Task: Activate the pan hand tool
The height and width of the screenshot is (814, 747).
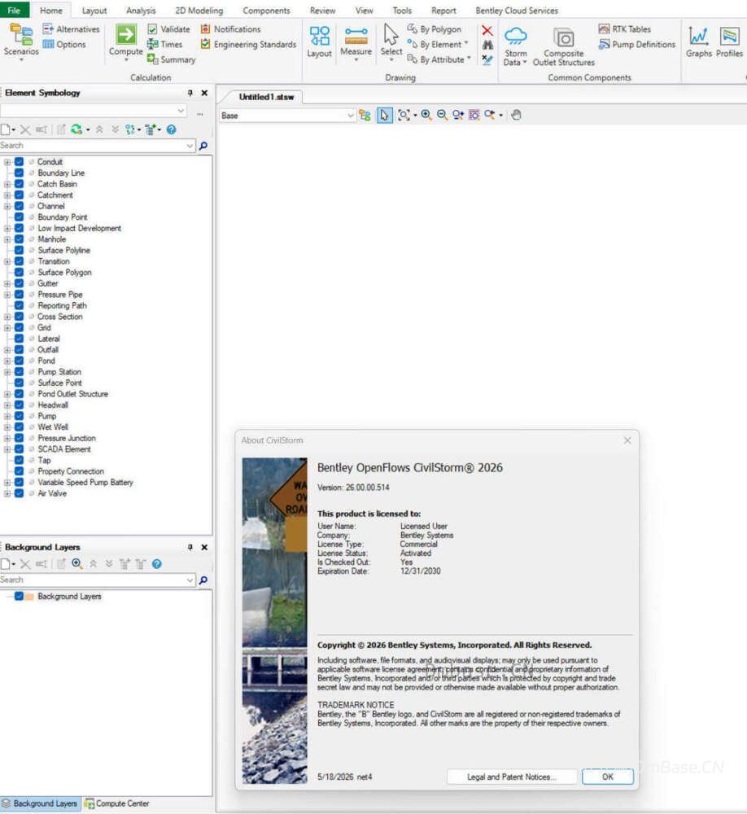Action: [x=516, y=116]
